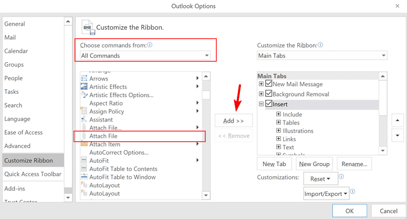Click commands list scrollbar up arrow
Image resolution: width=407 pixels, height=219 pixels.
click(x=206, y=76)
